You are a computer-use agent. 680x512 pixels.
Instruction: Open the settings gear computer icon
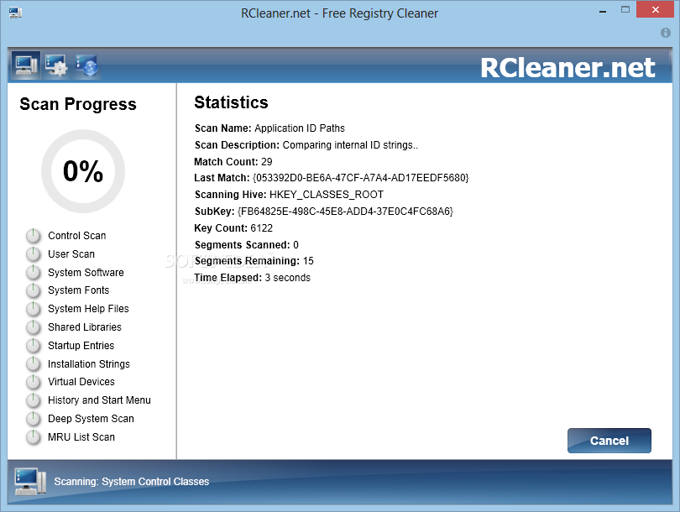pyautogui.click(x=57, y=65)
